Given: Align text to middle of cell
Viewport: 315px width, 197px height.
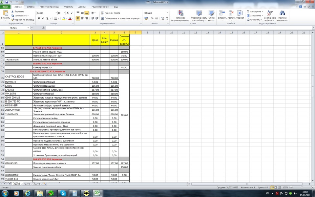Looking at the screenshot, I should coord(82,13).
